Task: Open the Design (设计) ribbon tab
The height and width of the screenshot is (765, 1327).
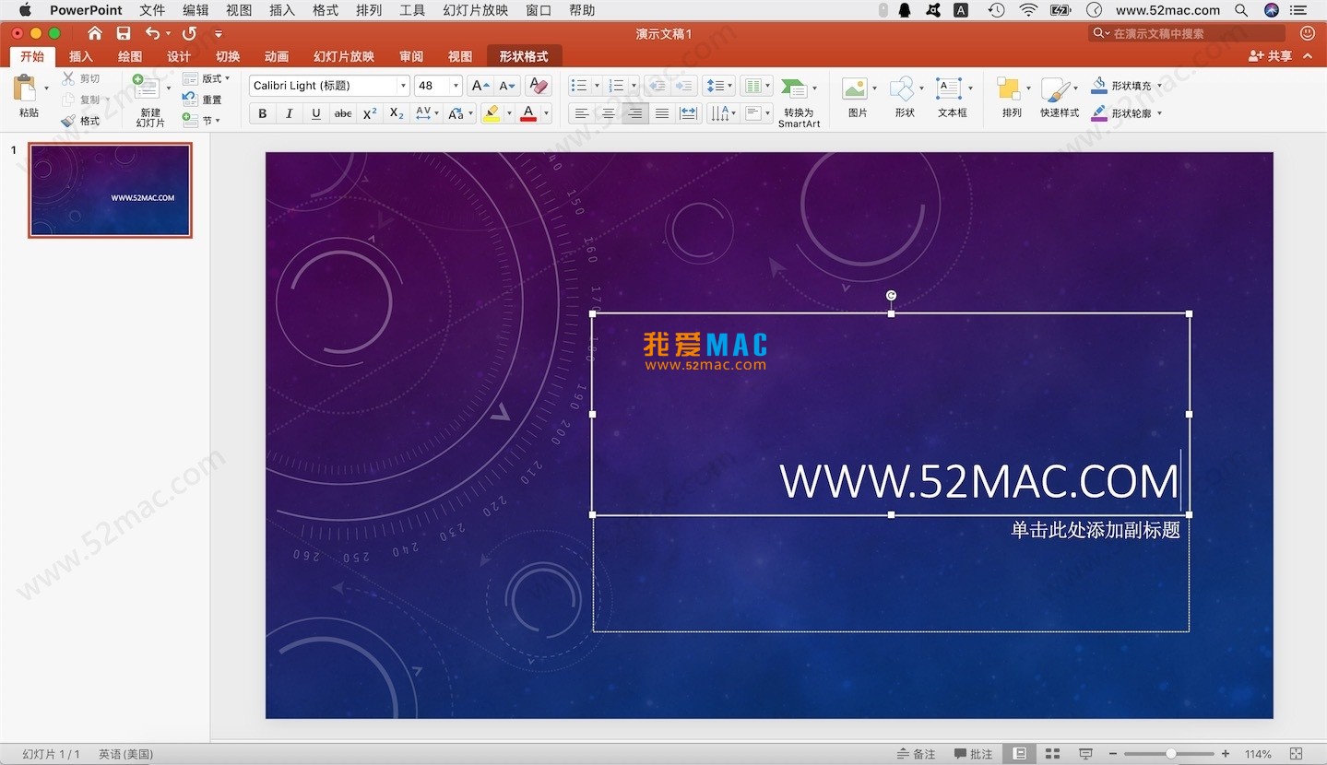Action: click(x=179, y=56)
